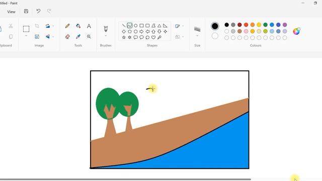The width and height of the screenshot is (322, 181).
Task: Select the Polygon shape
Action: tap(153, 26)
